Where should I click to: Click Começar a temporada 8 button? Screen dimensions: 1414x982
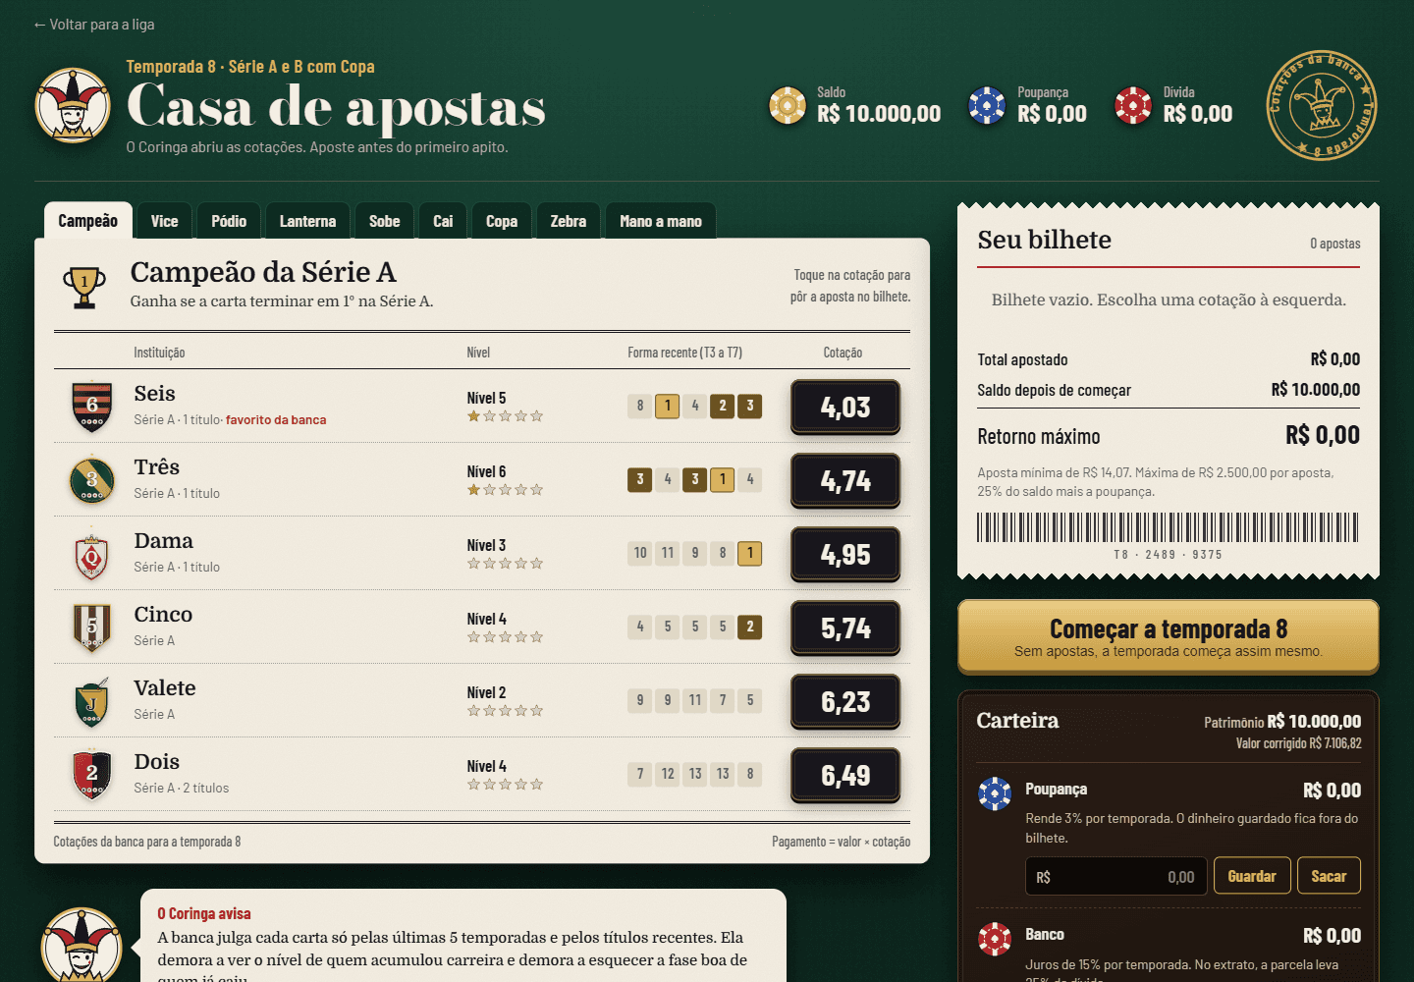pyautogui.click(x=1169, y=636)
